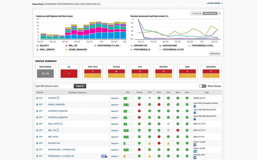
Task: Expand the LEARN MORE dropdown
Action: click(214, 3)
